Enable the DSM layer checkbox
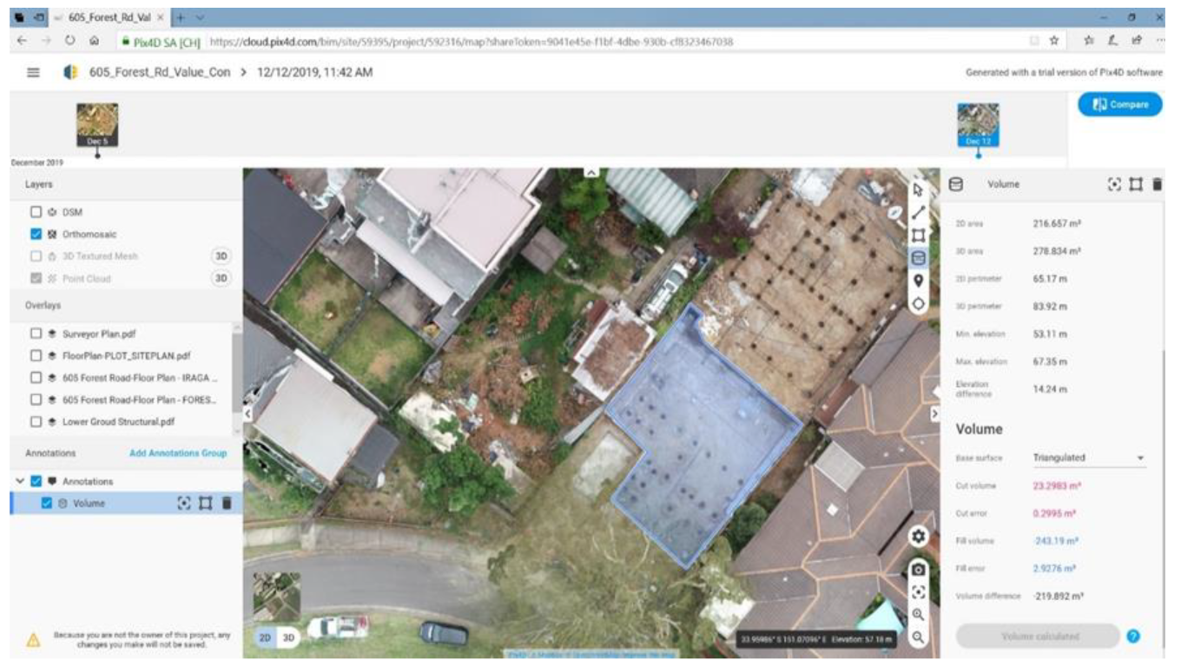 36,212
